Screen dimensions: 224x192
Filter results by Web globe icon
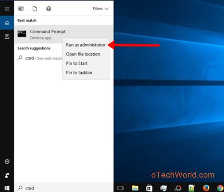tap(49, 9)
